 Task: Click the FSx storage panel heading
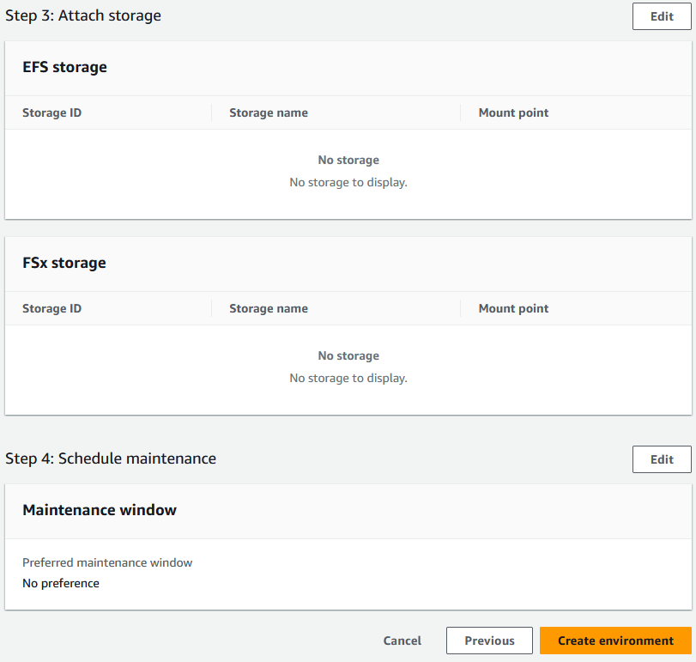pos(64,263)
